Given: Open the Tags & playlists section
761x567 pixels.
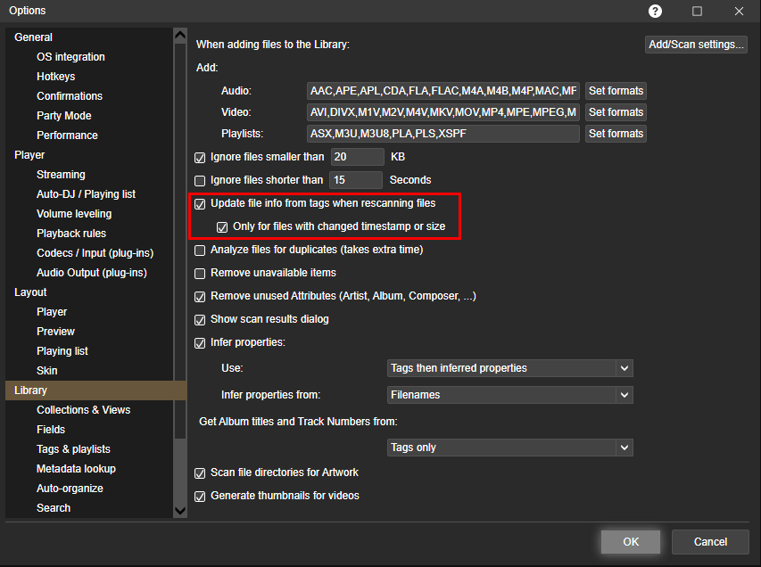Looking at the screenshot, I should tap(73, 449).
